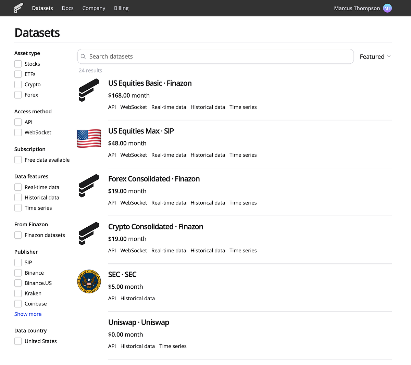
Task: Click the Uniswap · Uniswap dataset link
Action: [138, 322]
